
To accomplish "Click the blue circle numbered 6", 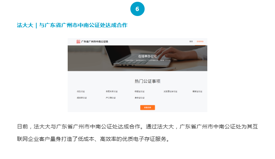I will click(x=137, y=9).
